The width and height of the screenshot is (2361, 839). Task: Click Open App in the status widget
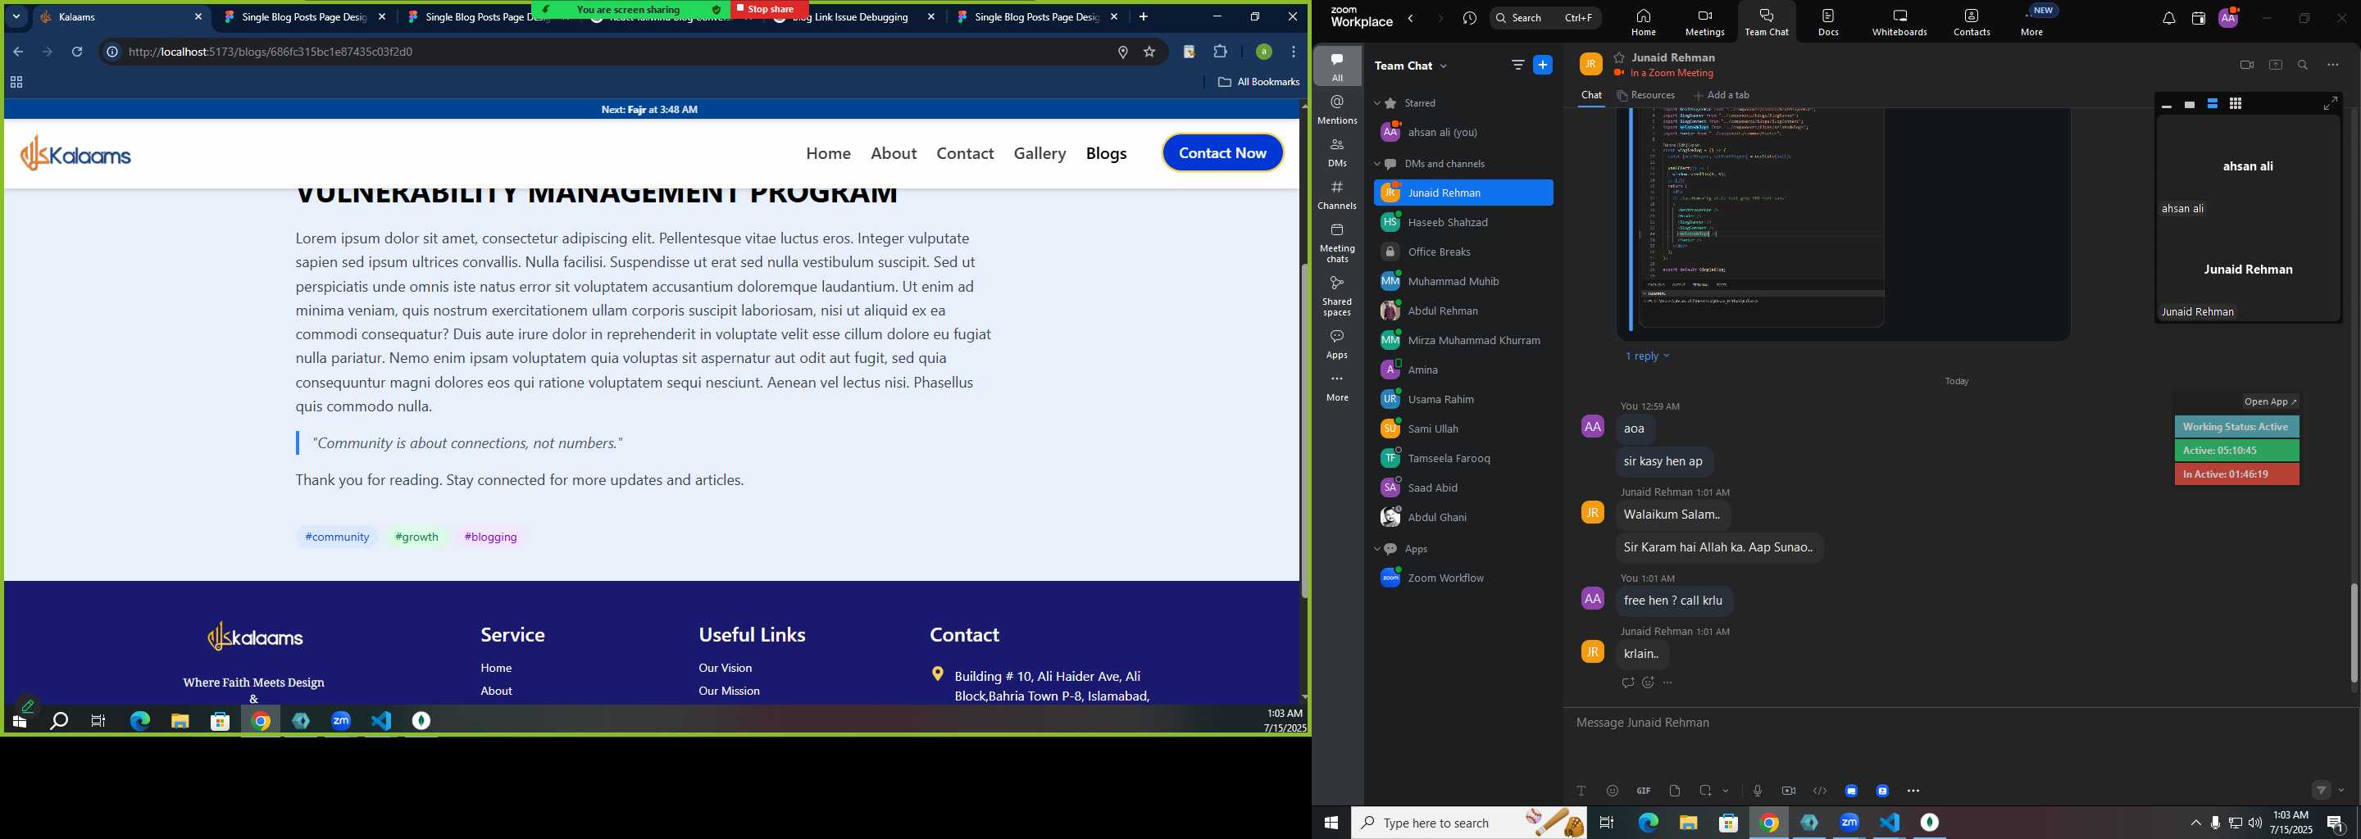[2270, 402]
